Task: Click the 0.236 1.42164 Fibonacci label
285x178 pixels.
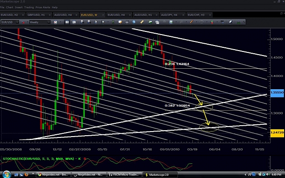Action: point(177,64)
